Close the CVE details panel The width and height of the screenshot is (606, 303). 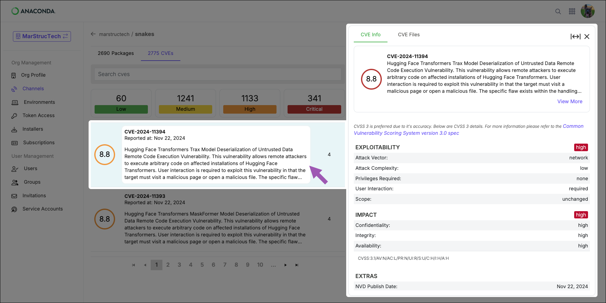click(587, 37)
